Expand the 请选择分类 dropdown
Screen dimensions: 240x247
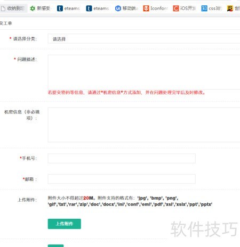tap(144, 39)
